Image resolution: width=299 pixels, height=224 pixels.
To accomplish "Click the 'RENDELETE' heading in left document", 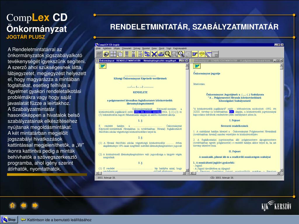I will click(140, 92).
